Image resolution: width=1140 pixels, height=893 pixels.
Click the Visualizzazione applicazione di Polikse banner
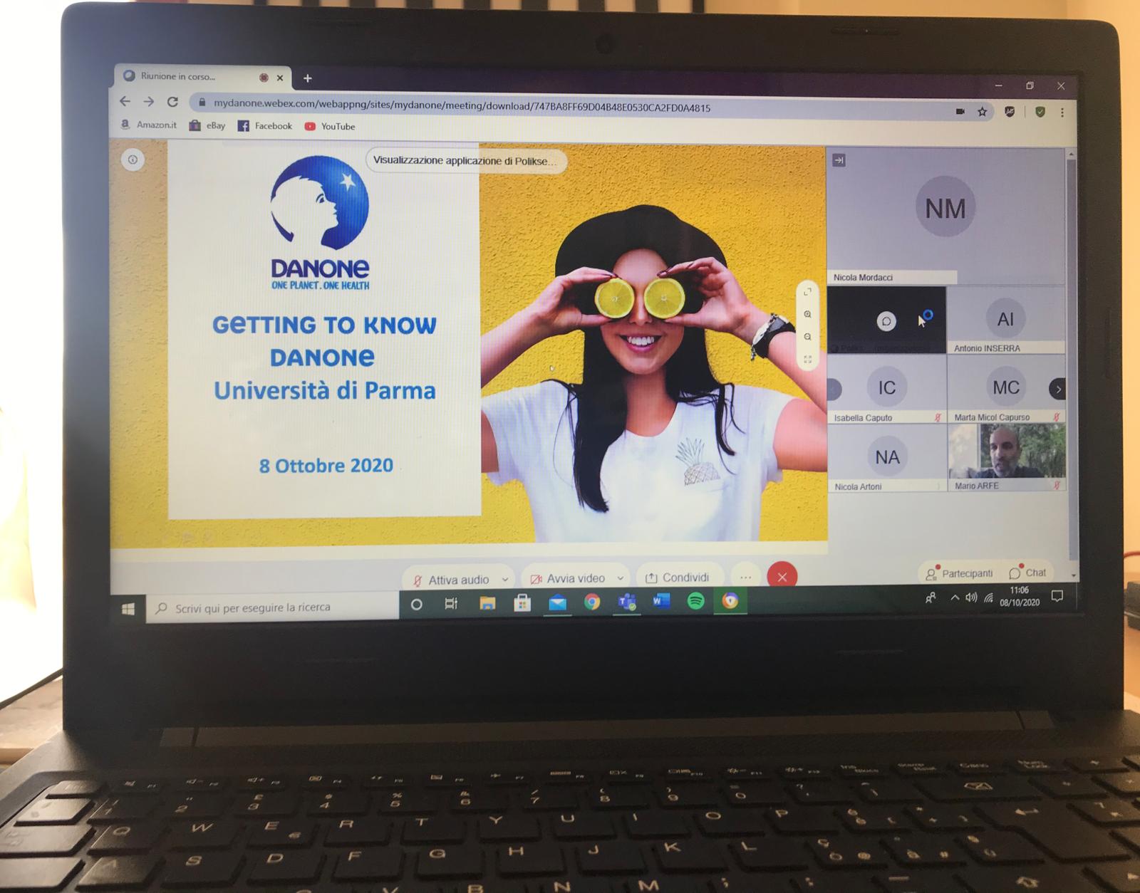coord(466,161)
